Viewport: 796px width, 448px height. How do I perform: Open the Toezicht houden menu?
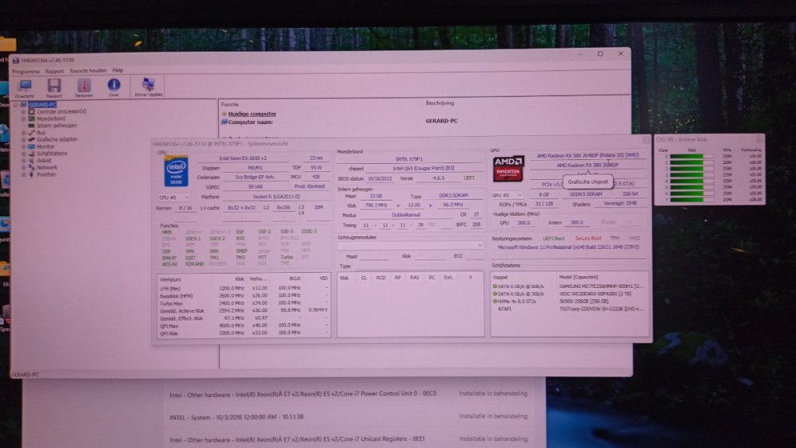pyautogui.click(x=88, y=70)
